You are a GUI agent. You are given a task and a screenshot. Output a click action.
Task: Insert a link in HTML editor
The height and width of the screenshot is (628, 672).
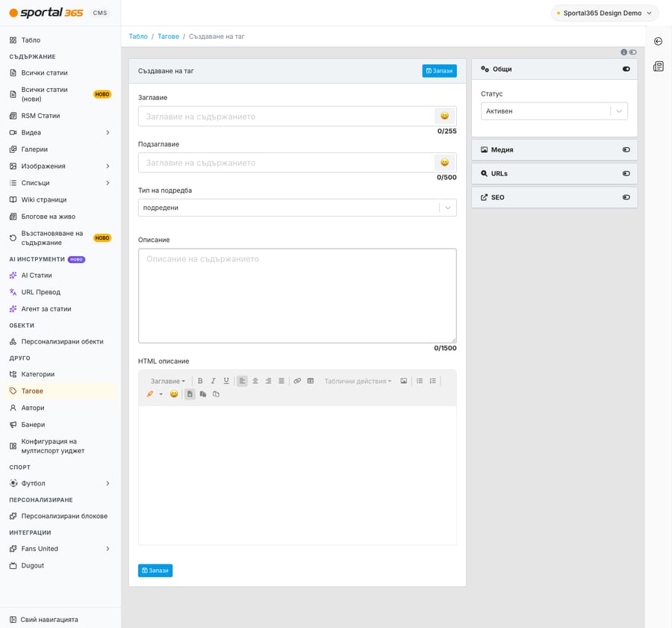[297, 381]
